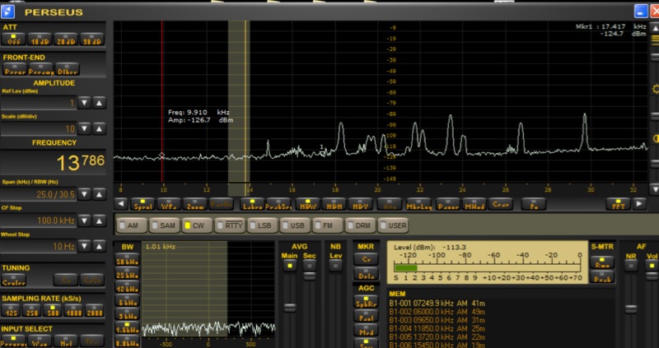659x348 pixels.
Task: Click the CF Step 100.0 kHz field
Action: click(39, 220)
